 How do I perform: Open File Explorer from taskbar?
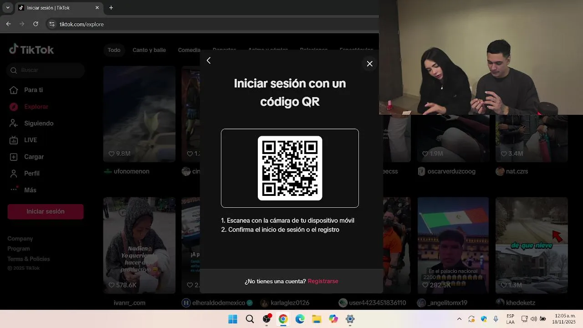coord(317,319)
